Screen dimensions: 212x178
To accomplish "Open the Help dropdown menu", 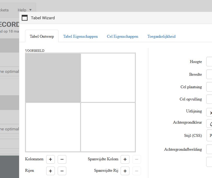I will pyautogui.click(x=25, y=10).
